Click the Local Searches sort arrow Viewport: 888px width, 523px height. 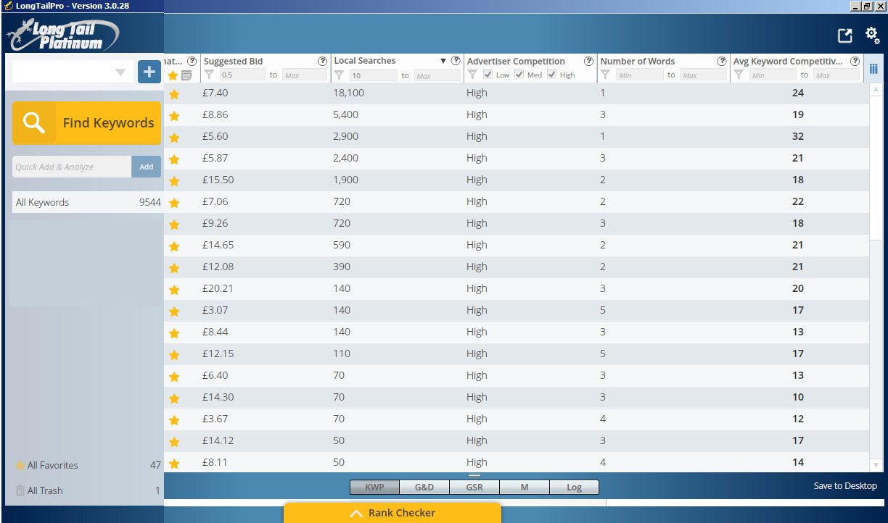coord(443,62)
